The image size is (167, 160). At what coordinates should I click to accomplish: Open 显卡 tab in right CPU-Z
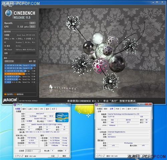pos(129,109)
